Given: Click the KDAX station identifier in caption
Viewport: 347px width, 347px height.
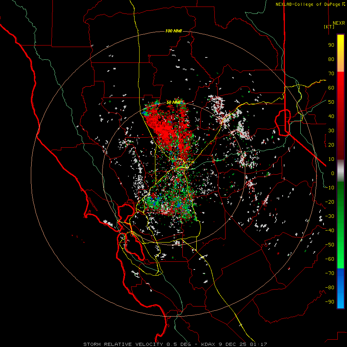Looking at the screenshot, I should pyautogui.click(x=209, y=344).
